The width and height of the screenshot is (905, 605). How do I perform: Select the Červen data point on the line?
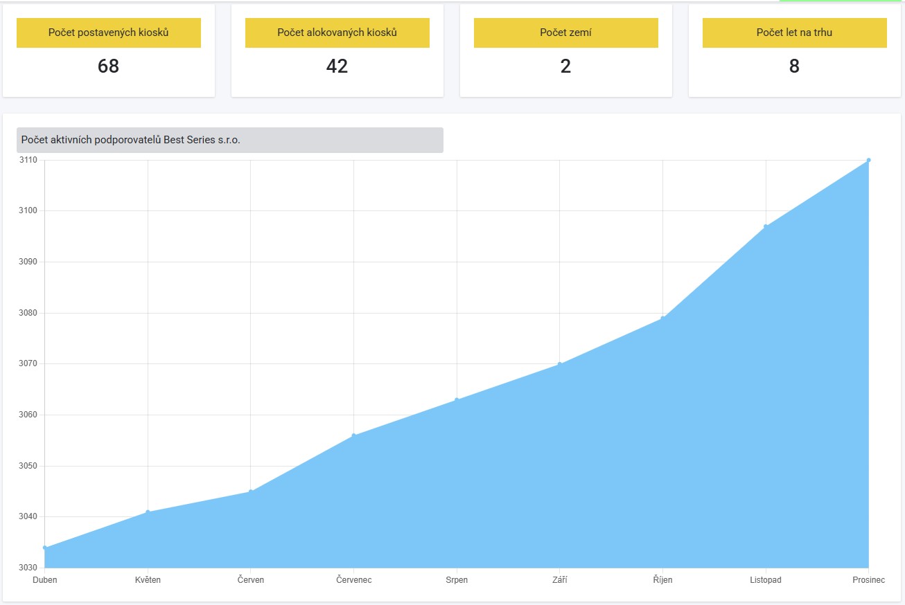[251, 491]
